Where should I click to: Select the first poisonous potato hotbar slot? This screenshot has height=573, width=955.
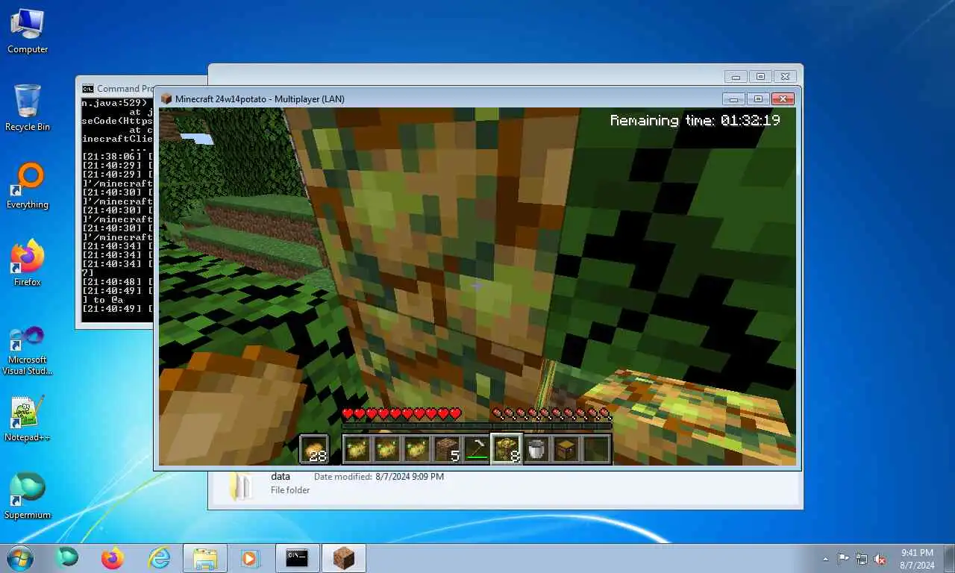click(x=357, y=449)
